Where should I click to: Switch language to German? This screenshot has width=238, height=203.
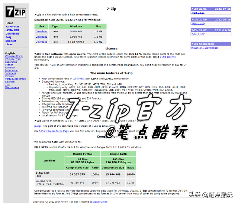tap(10, 68)
